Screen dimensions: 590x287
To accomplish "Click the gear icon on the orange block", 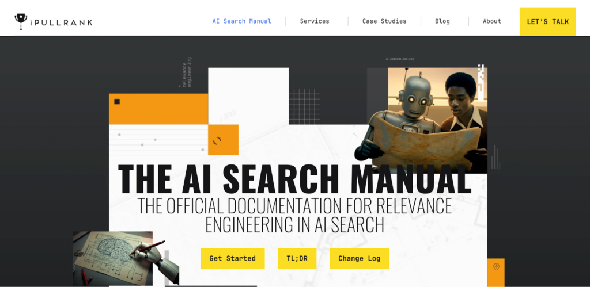I will [496, 266].
